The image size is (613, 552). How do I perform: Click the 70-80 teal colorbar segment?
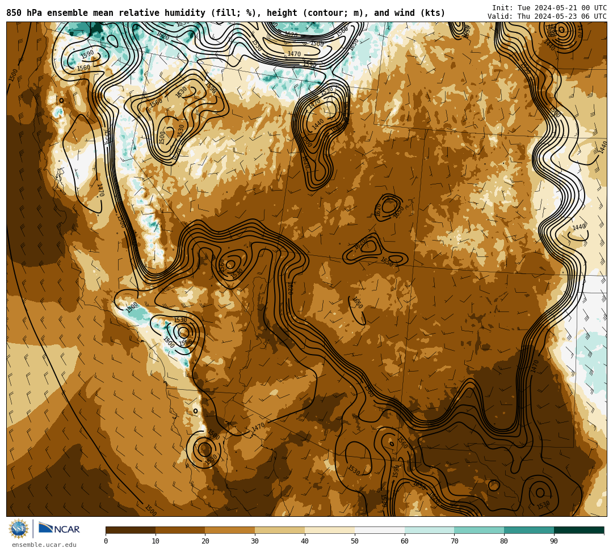479,530
